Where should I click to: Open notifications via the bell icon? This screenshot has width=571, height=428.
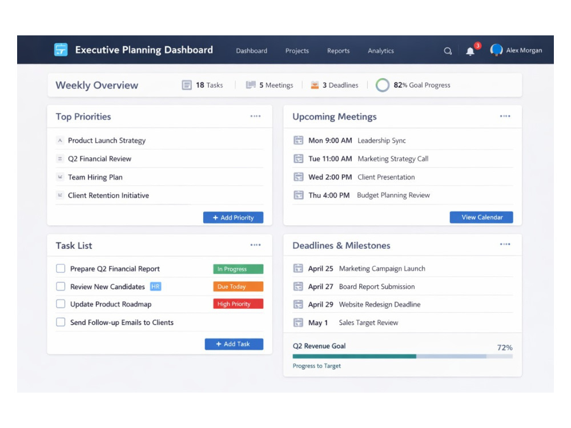(470, 51)
